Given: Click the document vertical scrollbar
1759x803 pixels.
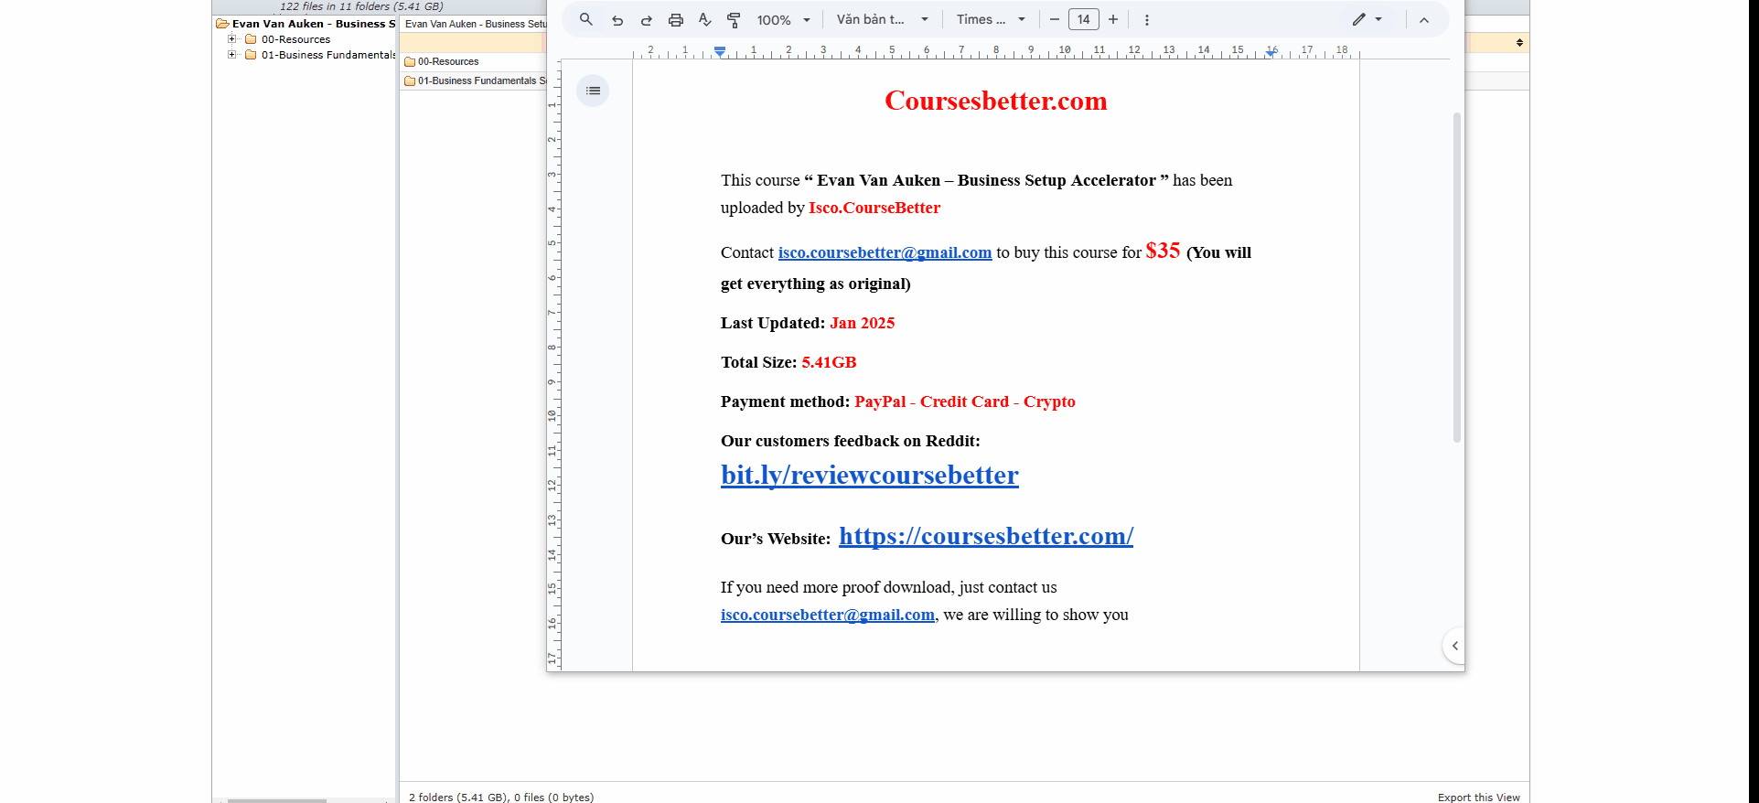Looking at the screenshot, I should pyautogui.click(x=1457, y=277).
